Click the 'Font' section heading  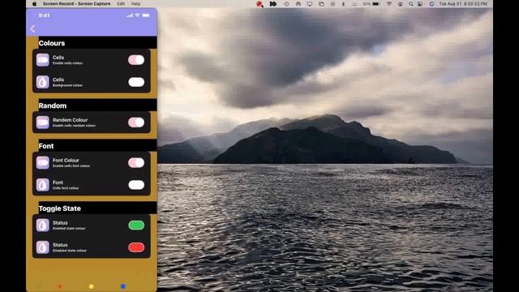(46, 146)
